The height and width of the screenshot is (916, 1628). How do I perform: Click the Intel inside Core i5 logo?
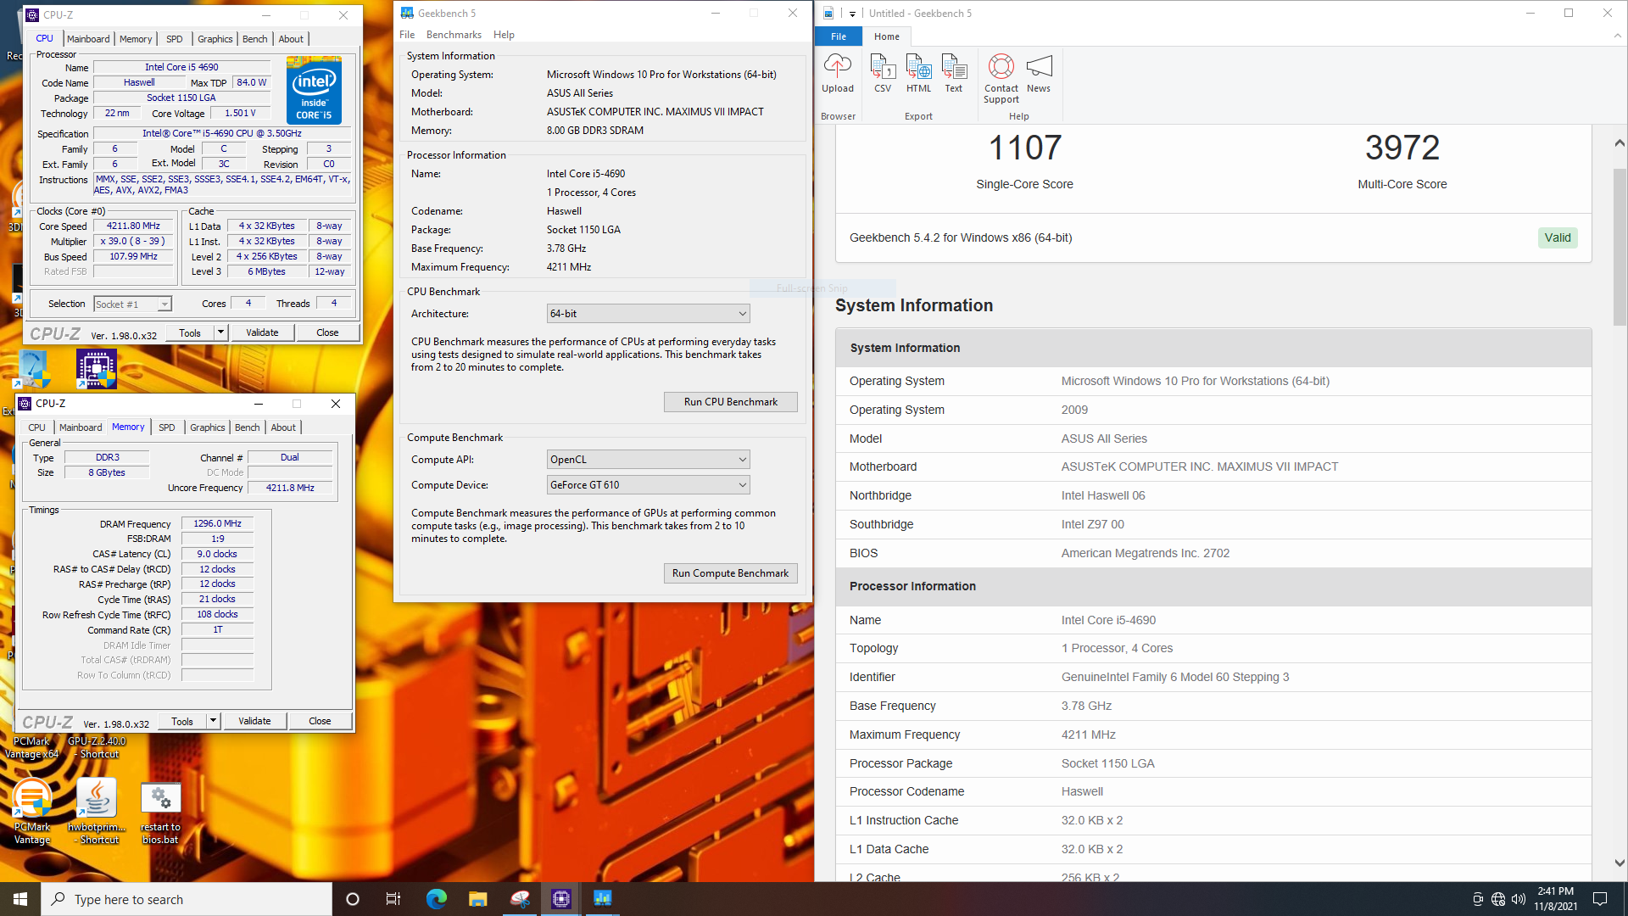314,90
